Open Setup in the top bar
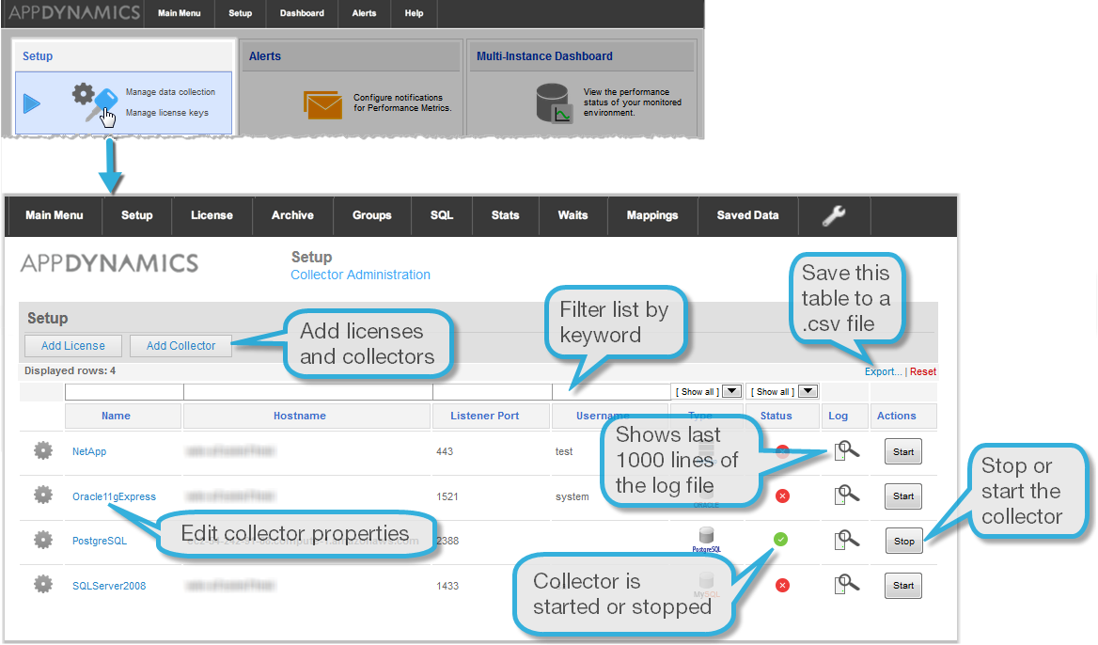Screen dimensions: 1098x645 coord(241,13)
